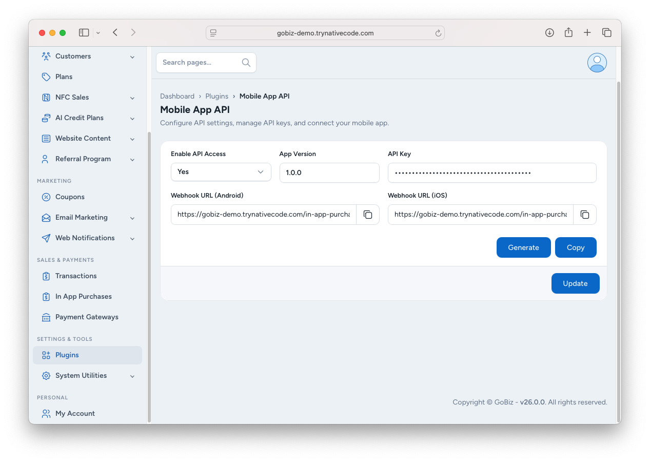The height and width of the screenshot is (462, 650).
Task: Click the NFC Sales icon
Action: [x=46, y=98]
